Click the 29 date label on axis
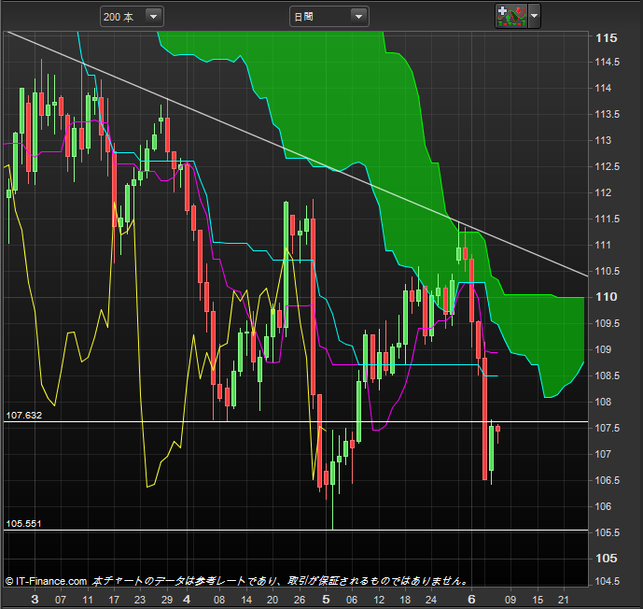 (x=167, y=600)
